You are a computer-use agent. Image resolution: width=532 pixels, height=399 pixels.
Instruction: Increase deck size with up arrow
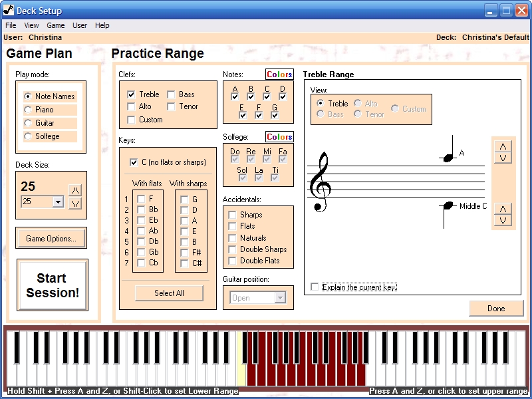coord(75,190)
